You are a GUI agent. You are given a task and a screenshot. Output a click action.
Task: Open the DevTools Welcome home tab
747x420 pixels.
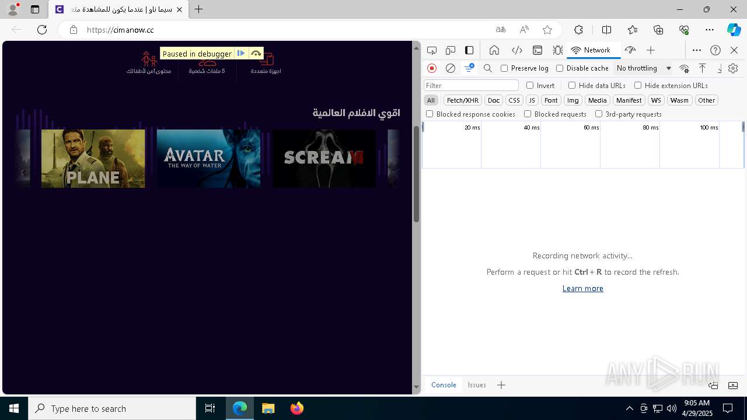click(494, 50)
